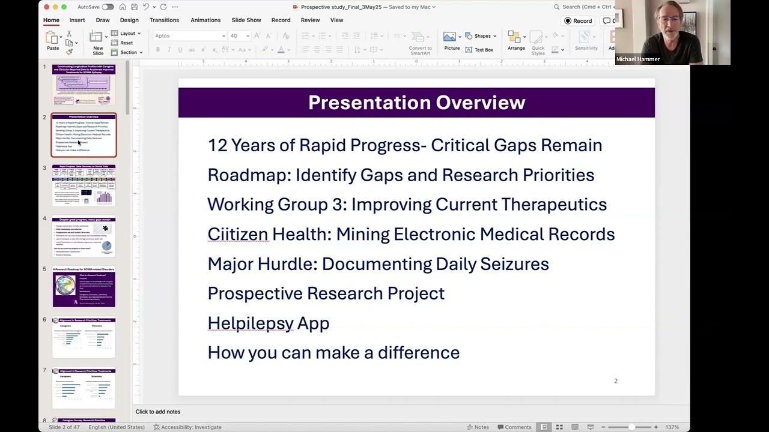
Task: Undo the last action
Action: point(145,7)
